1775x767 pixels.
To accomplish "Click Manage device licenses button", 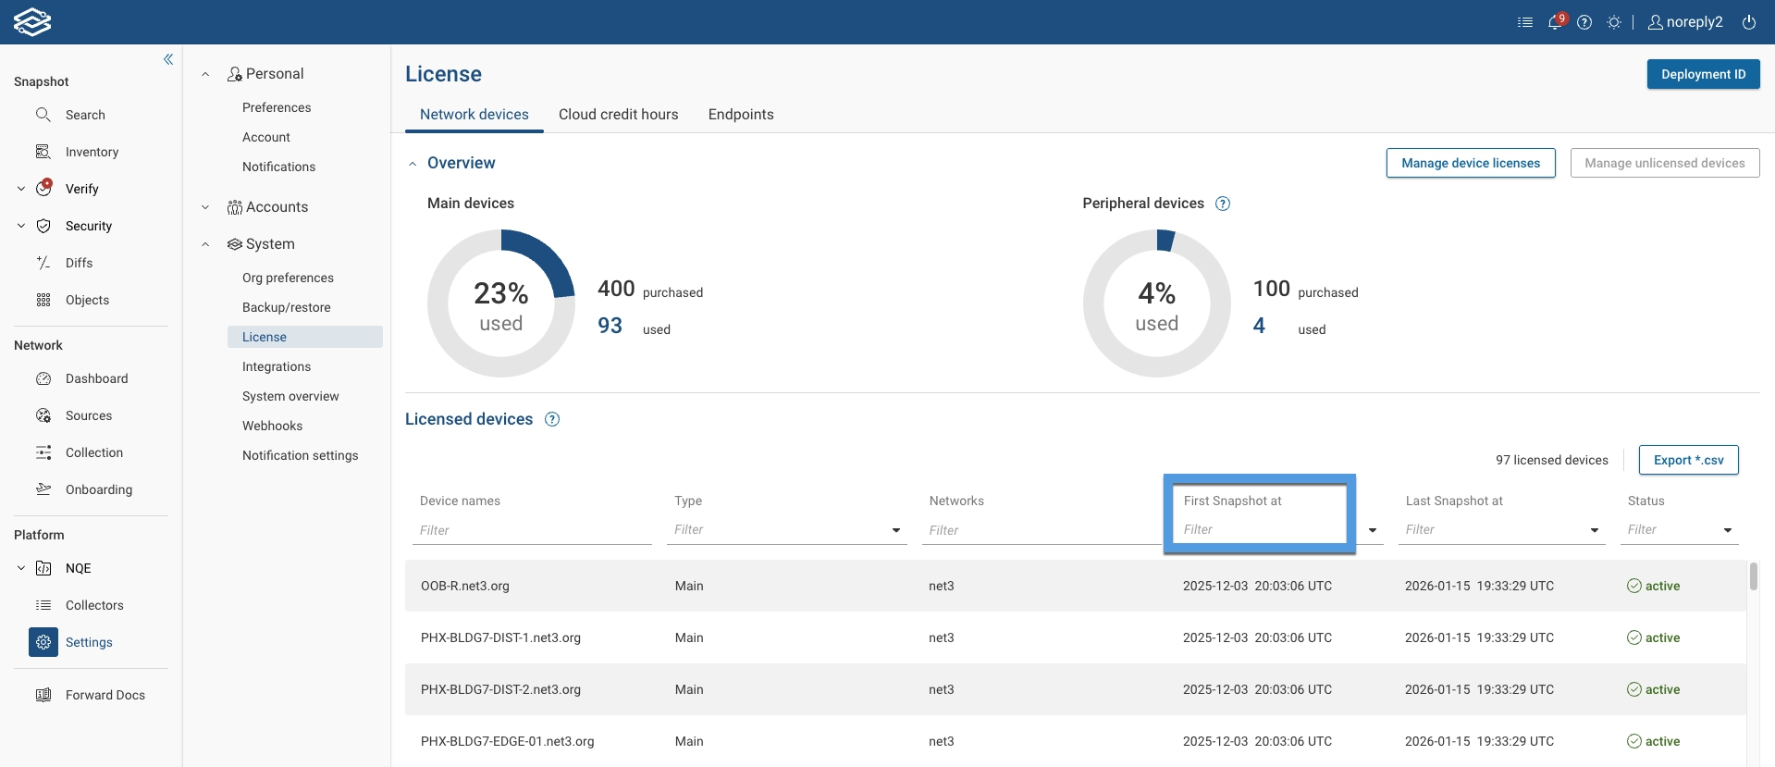I will pyautogui.click(x=1470, y=163).
